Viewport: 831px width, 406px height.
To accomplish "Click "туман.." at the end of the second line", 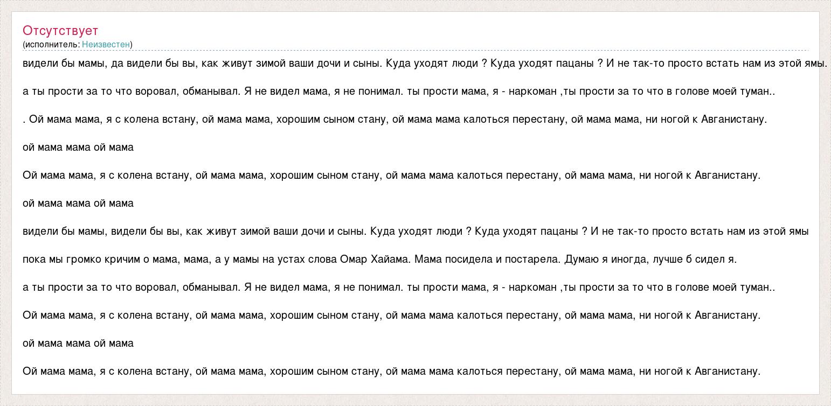I will click(758, 92).
